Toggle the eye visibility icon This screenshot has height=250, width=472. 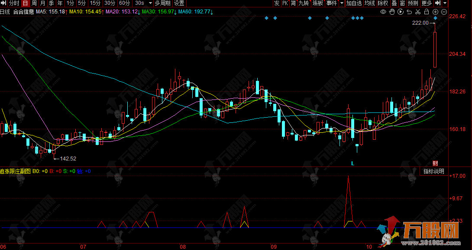coord(383,12)
